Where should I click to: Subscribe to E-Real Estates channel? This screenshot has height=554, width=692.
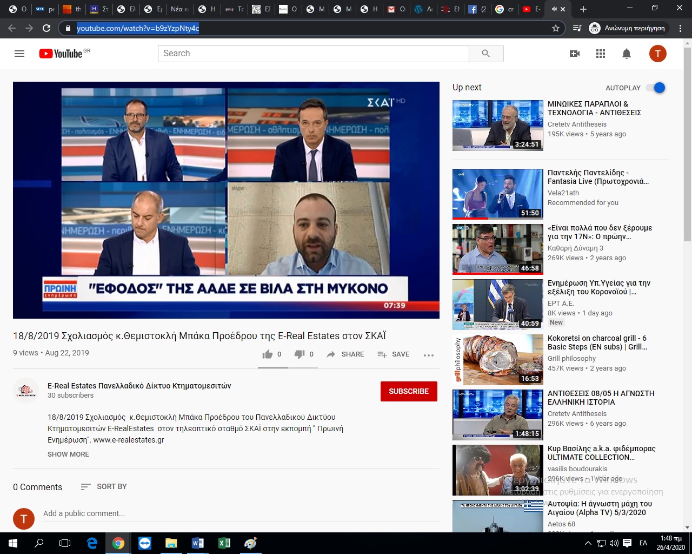tap(409, 391)
